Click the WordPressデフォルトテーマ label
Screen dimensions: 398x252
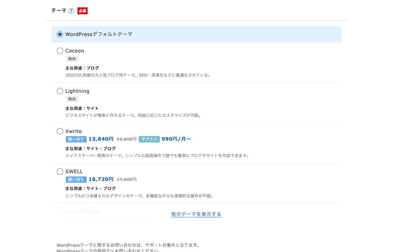pyautogui.click(x=99, y=34)
